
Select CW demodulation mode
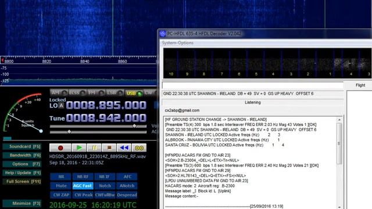[150, 93]
